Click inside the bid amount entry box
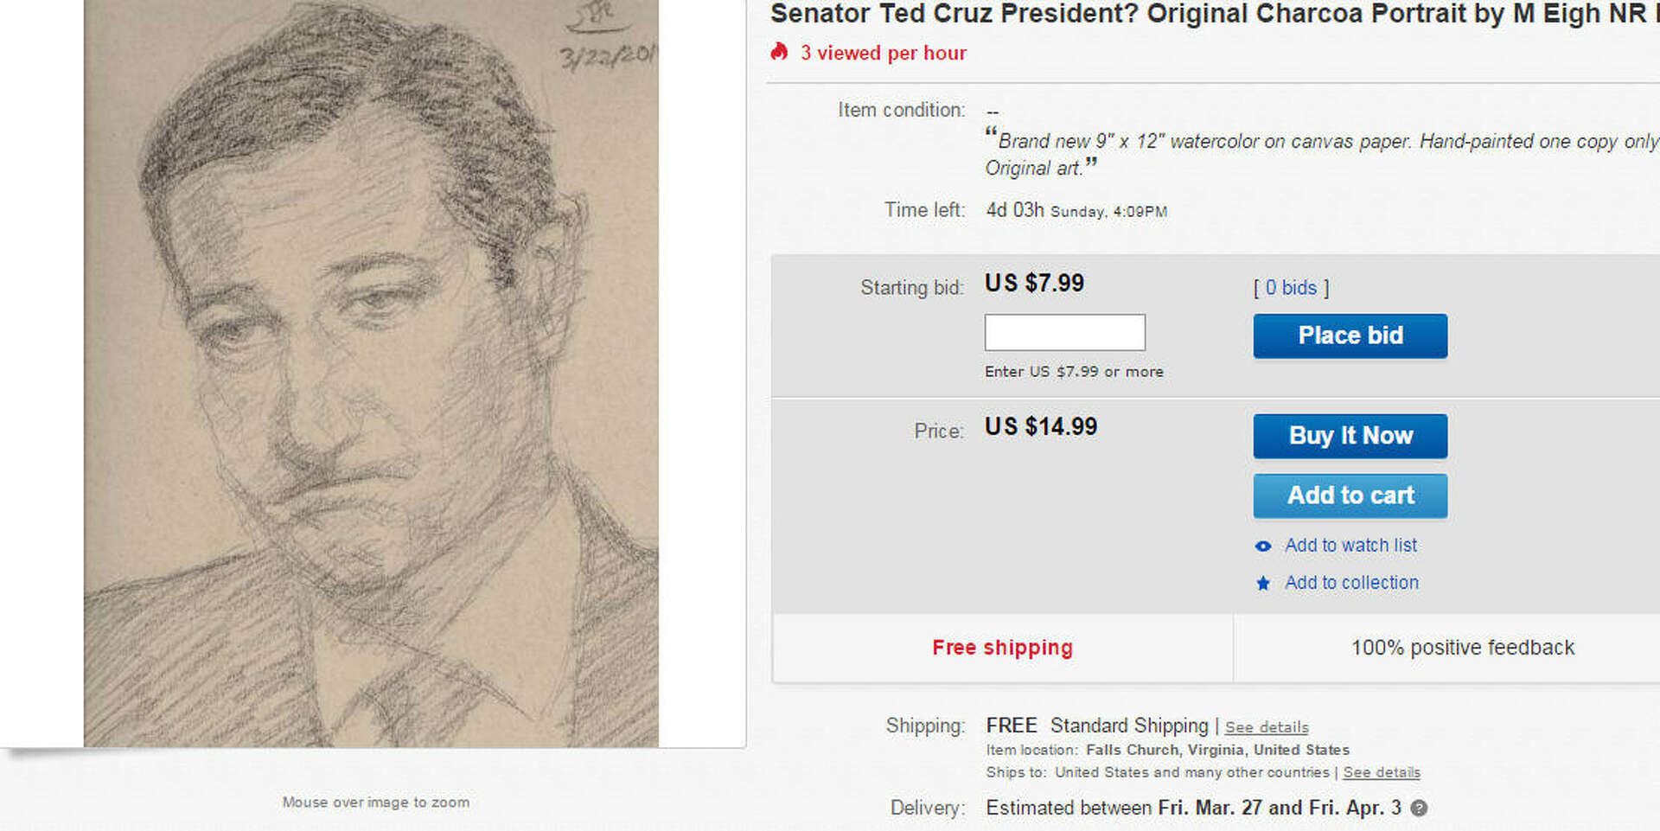The height and width of the screenshot is (831, 1660). point(1064,332)
